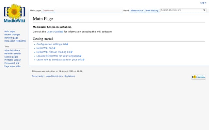Open Learn how to combat spam link
The width and height of the screenshot is (209, 130).
[60, 60]
